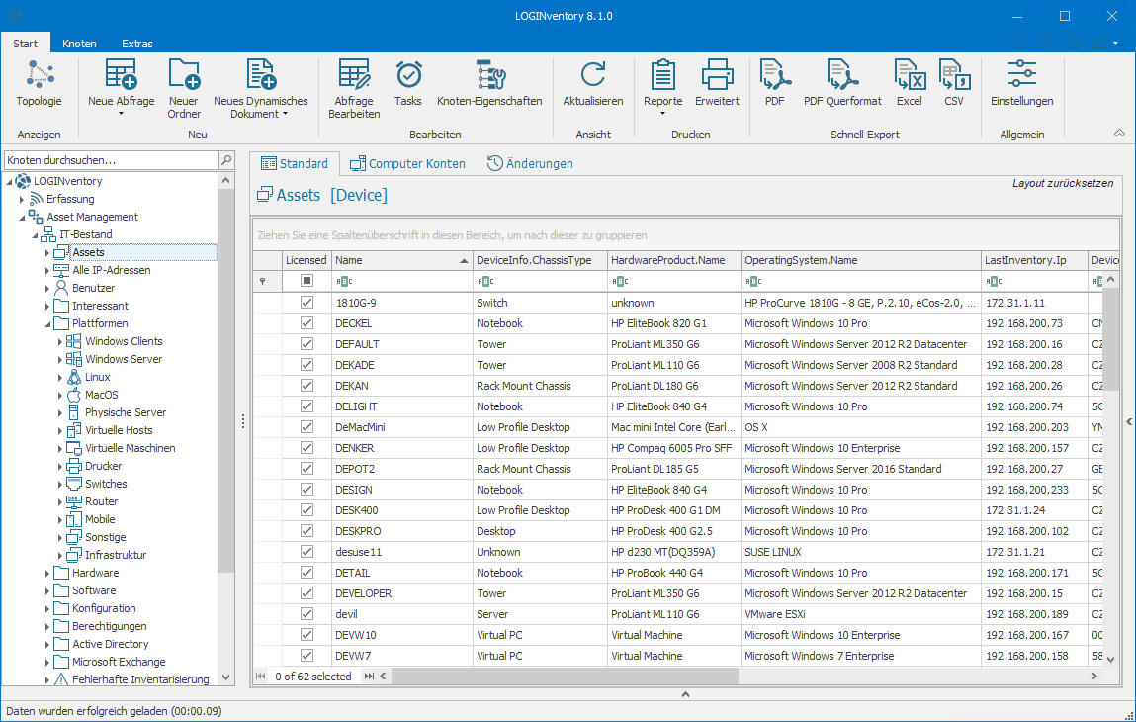Sort by LastInventory.Ip column header
Screen dimensions: 1136x722
point(1034,260)
